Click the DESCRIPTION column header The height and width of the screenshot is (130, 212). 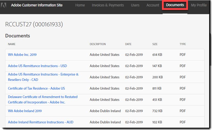tap(98, 44)
